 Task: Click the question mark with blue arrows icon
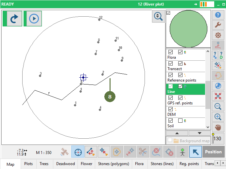215,55
